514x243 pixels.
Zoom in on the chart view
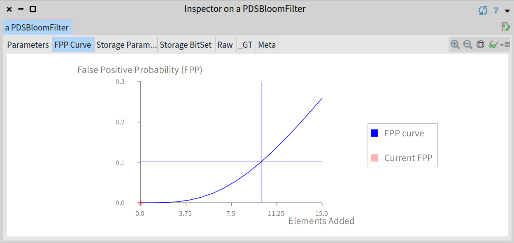click(455, 44)
